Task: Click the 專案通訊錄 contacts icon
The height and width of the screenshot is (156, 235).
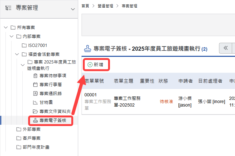Action: [x=35, y=93]
